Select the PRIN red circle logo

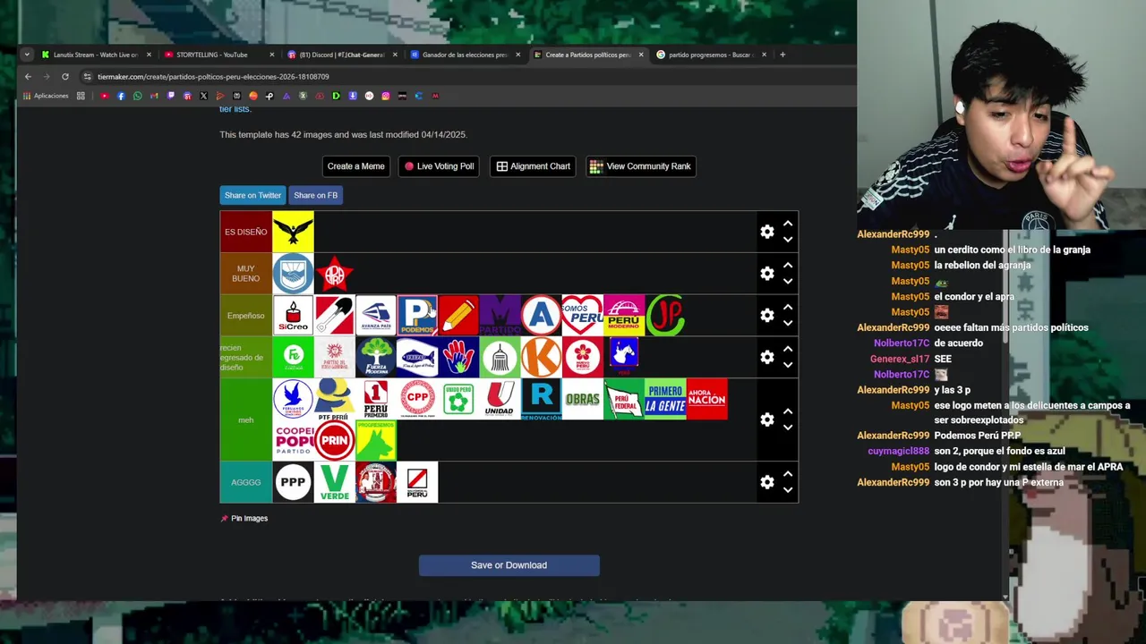click(335, 440)
